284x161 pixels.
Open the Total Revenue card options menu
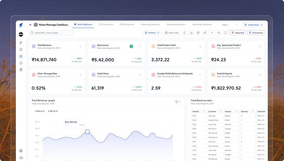pyautogui.click(x=80, y=46)
